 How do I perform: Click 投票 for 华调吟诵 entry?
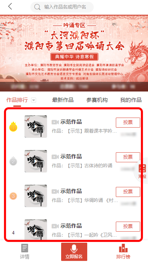(128, 192)
